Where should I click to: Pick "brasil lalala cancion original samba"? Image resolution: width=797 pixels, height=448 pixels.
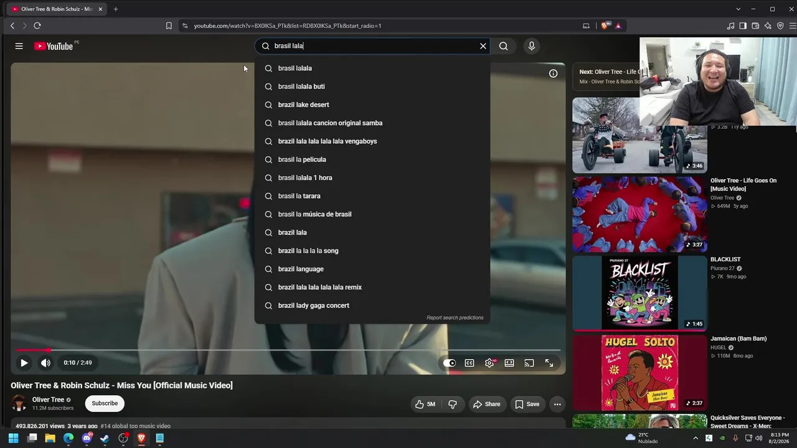click(372, 123)
